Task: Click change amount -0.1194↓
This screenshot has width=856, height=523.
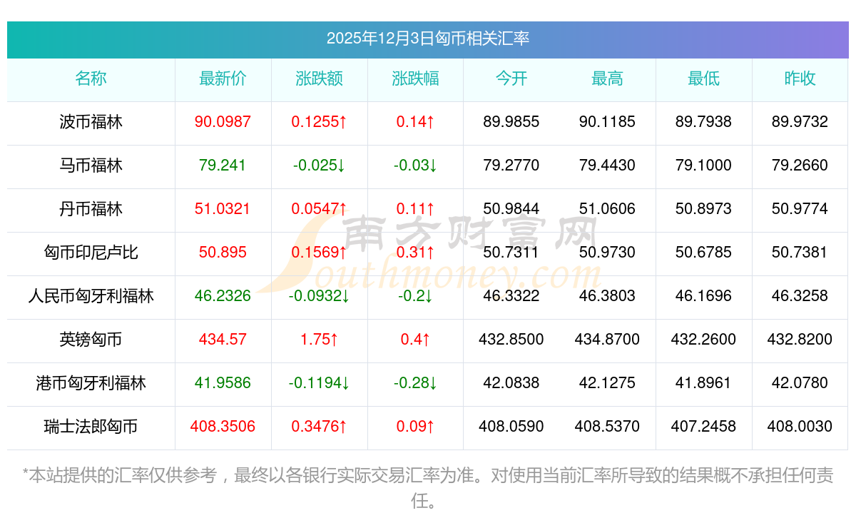Action: (x=320, y=383)
